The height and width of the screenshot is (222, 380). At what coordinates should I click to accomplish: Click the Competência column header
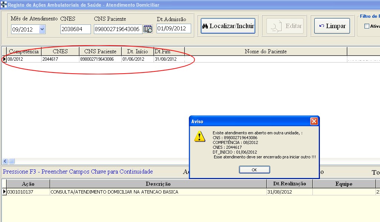point(24,51)
